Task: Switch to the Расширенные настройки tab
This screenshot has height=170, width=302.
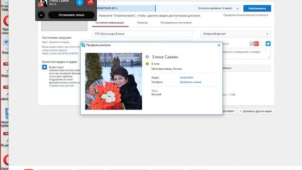Action: tap(176, 23)
